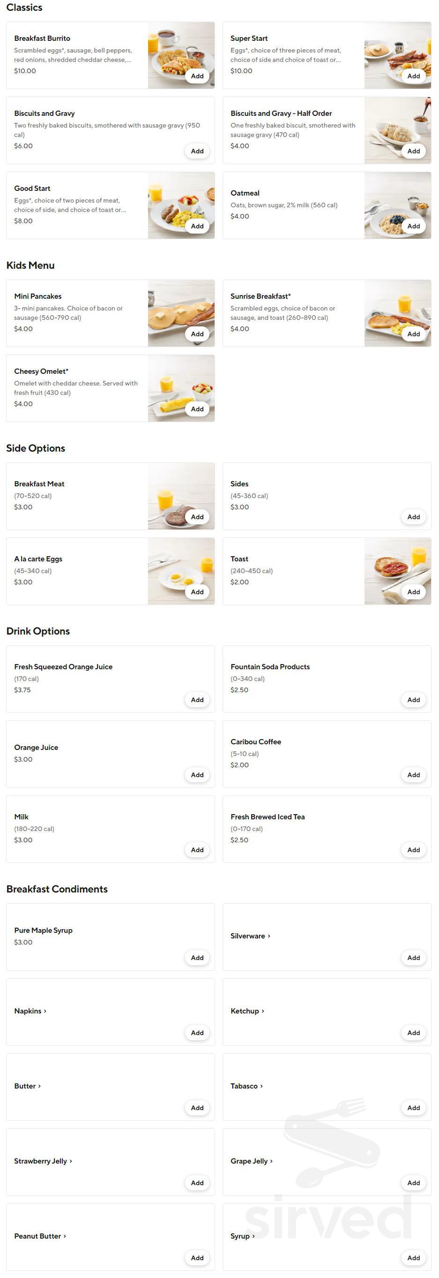Expand the Ketchup options

click(x=247, y=1011)
